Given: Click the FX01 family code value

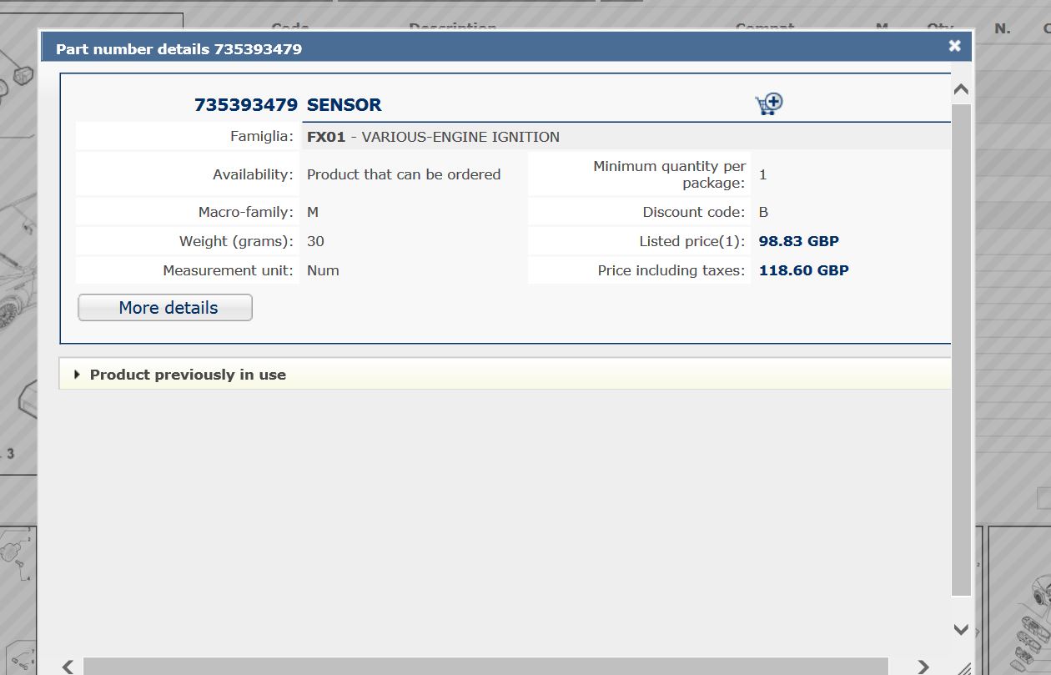Looking at the screenshot, I should coord(325,137).
